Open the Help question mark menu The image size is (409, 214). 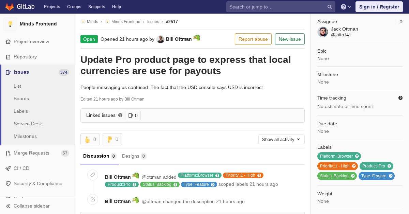(346, 7)
